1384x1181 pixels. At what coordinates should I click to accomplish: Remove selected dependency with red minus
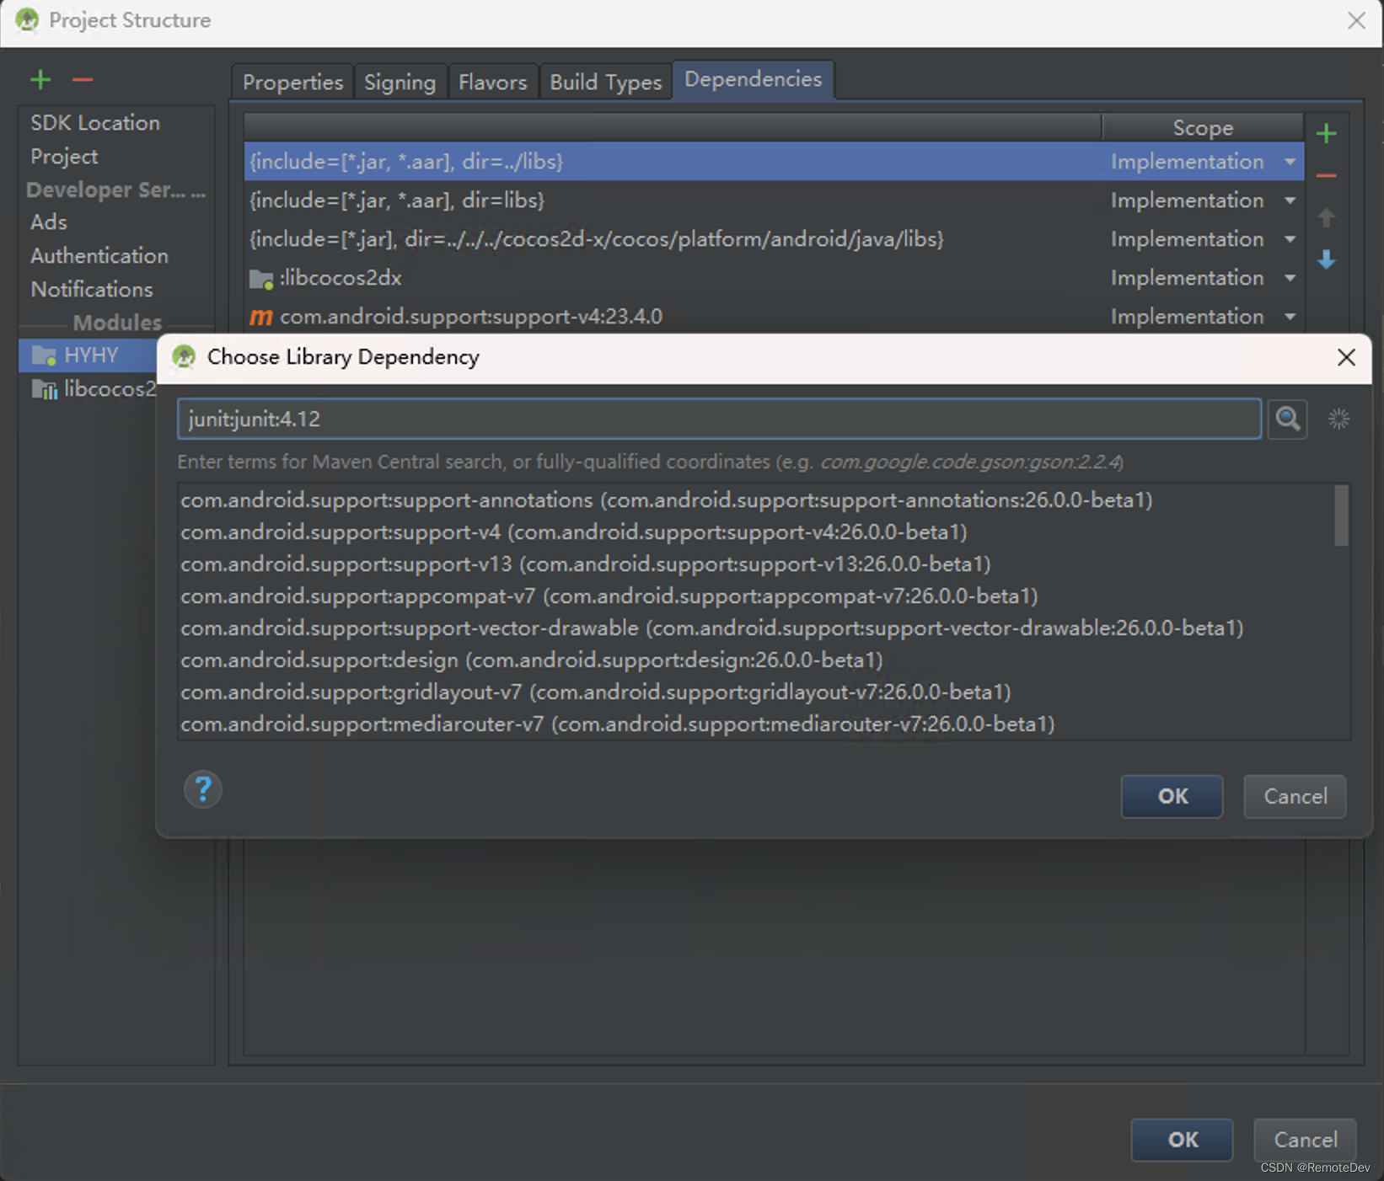click(1326, 175)
